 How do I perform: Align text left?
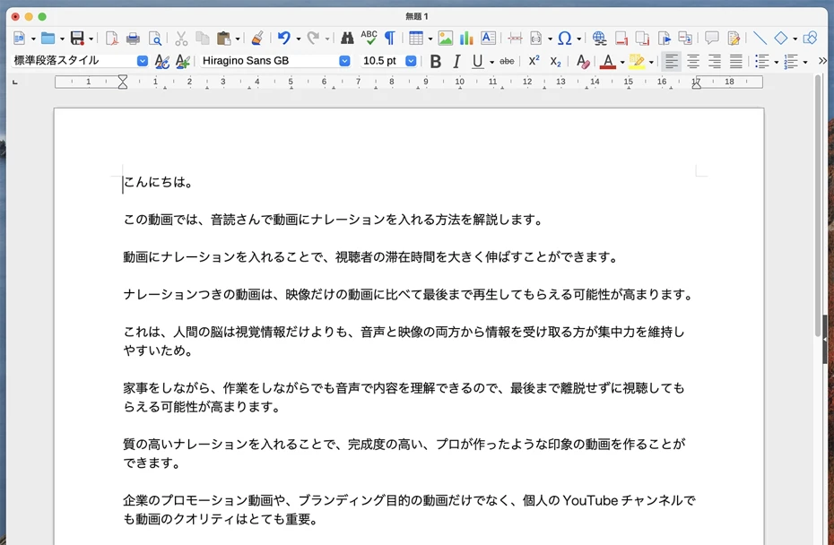pyautogui.click(x=672, y=62)
